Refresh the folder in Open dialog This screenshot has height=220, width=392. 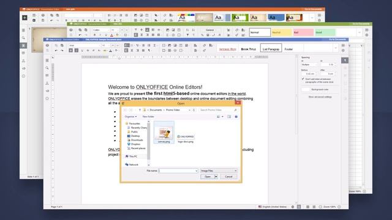194,110
